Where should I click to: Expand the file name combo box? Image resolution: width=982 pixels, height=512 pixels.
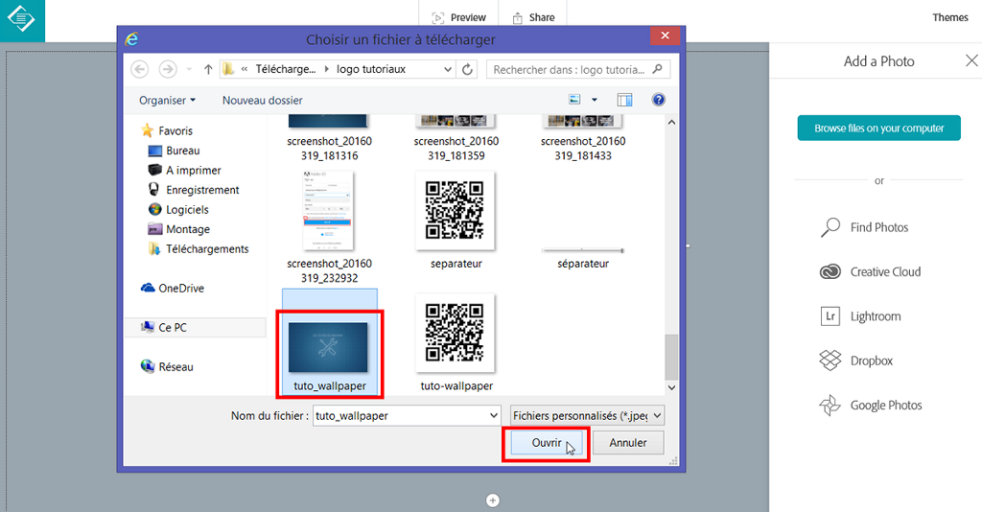click(x=494, y=415)
